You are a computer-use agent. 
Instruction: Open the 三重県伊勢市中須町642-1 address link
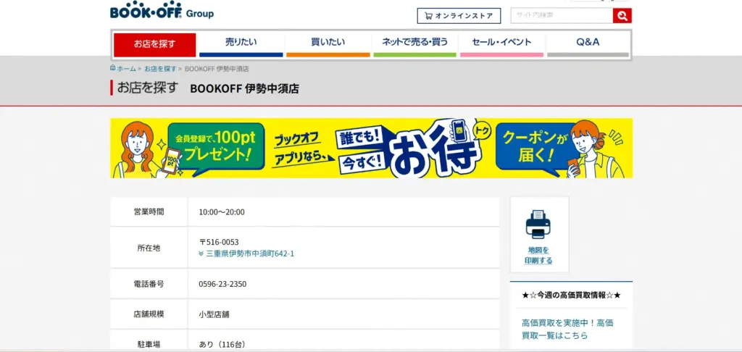[x=250, y=254]
